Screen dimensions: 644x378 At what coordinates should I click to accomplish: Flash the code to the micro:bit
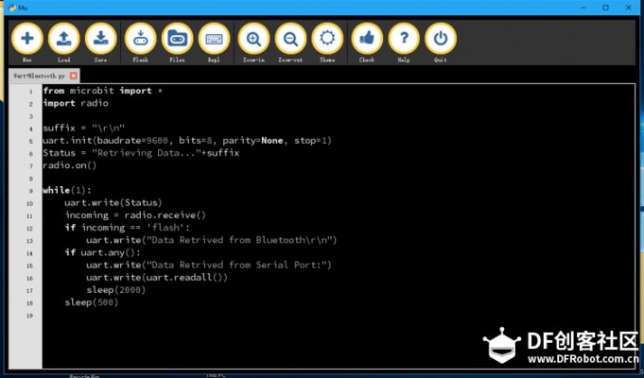[x=140, y=39]
